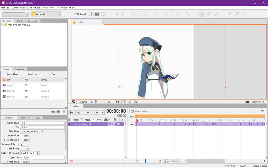Open the Animation menu
Image resolution: width=268 pixels, height=168 pixels.
(35, 8)
